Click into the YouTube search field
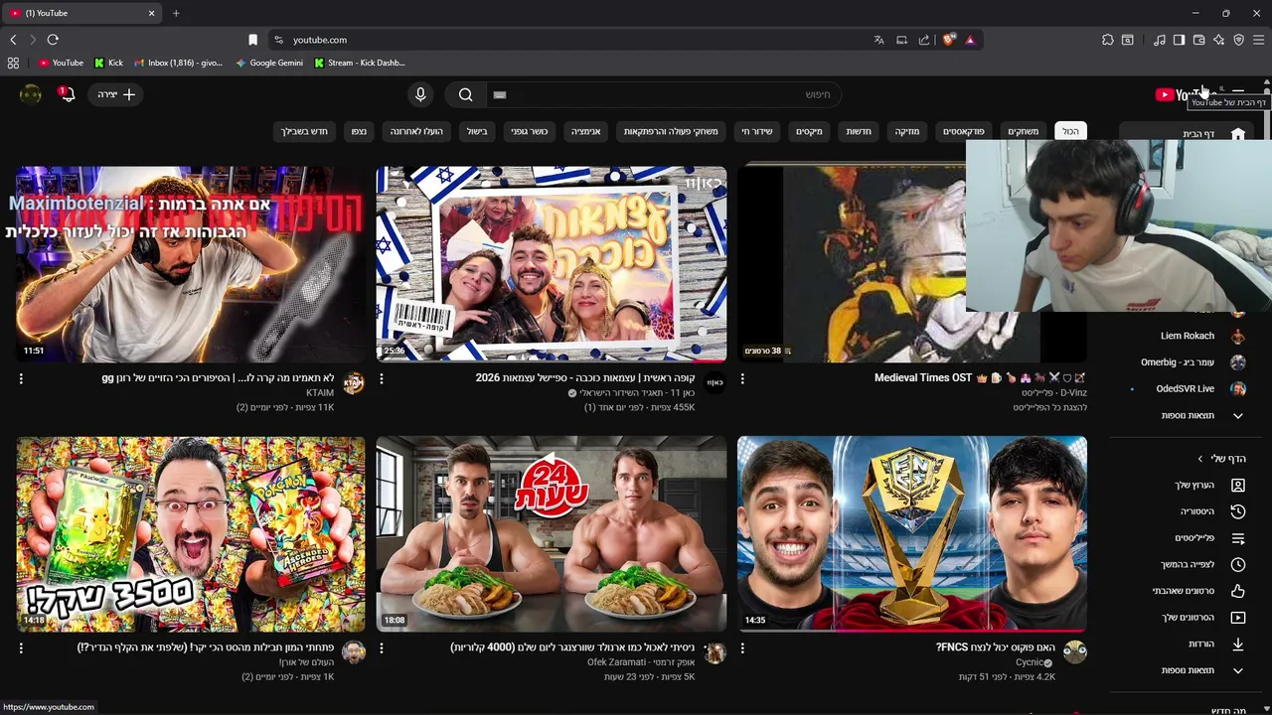 pyautogui.click(x=664, y=94)
